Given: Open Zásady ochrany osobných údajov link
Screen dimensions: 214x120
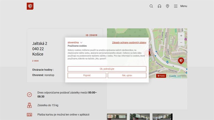Looking at the screenshot, I should point(129,42).
